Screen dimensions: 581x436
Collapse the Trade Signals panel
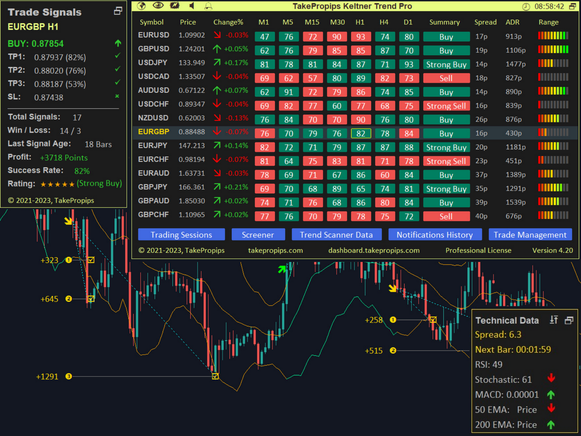point(118,11)
